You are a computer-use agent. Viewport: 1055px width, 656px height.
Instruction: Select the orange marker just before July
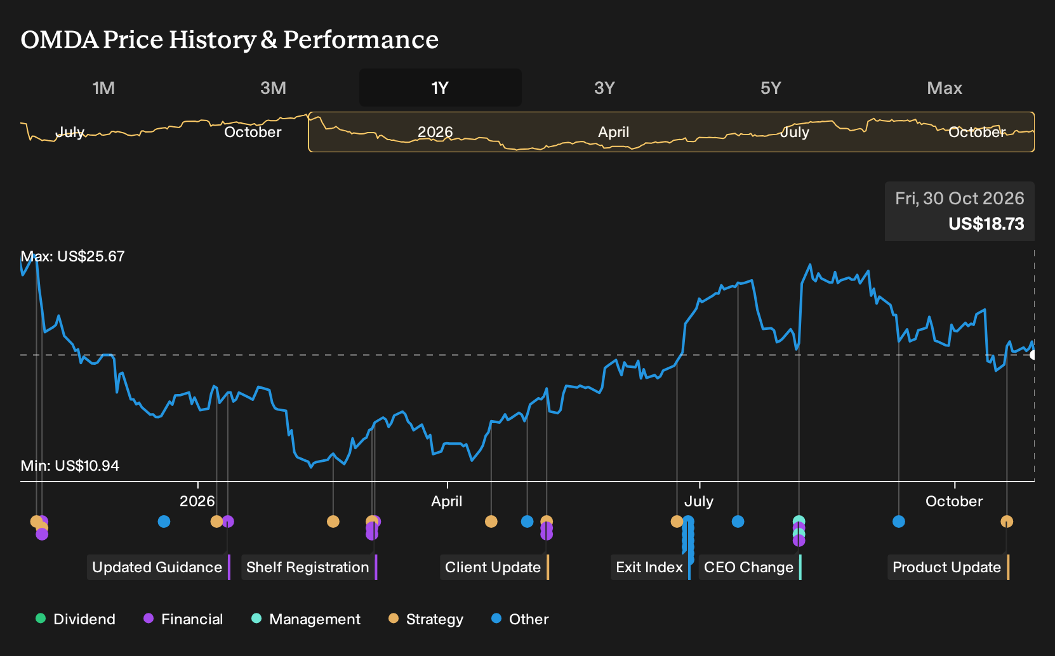click(x=677, y=522)
